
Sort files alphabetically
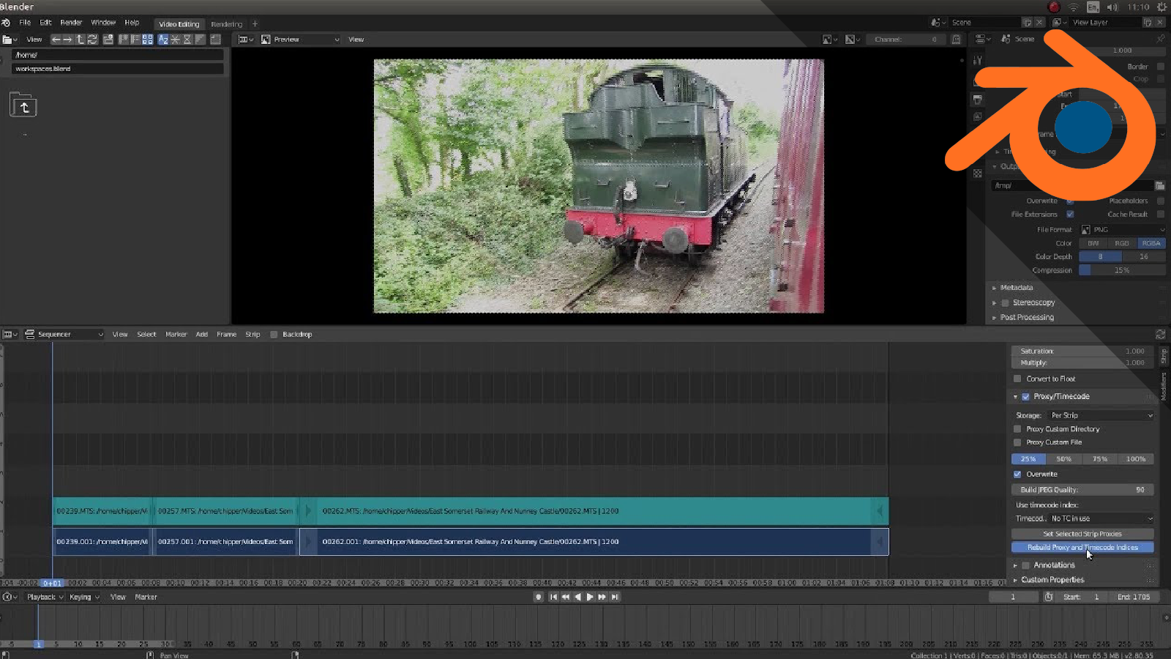(x=163, y=40)
